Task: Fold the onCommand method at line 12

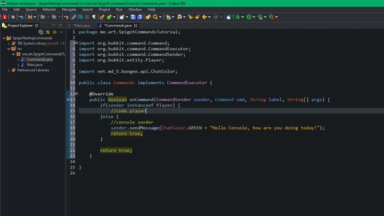Action: pyautogui.click(x=77, y=94)
